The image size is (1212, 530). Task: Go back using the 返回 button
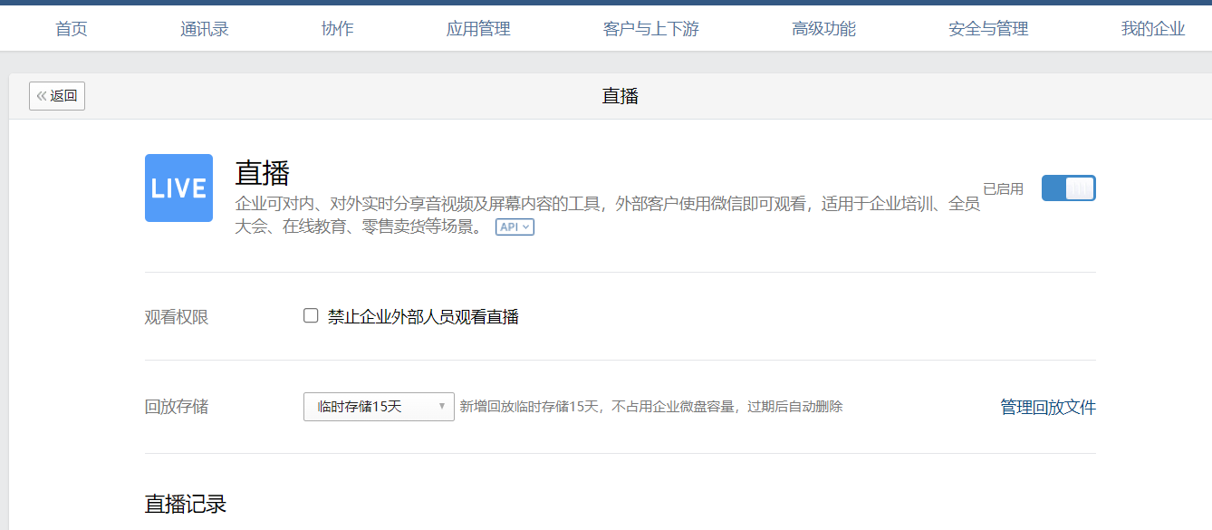[x=57, y=96]
